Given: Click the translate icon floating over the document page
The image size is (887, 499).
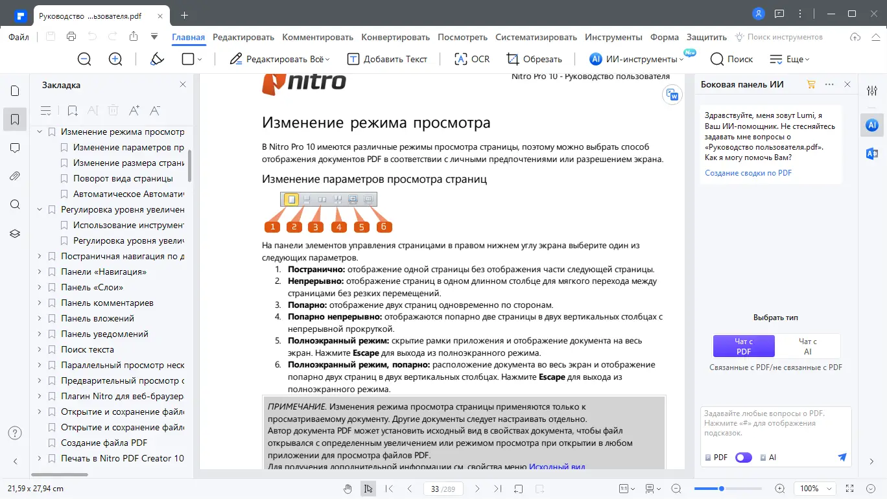Looking at the screenshot, I should coord(672,95).
